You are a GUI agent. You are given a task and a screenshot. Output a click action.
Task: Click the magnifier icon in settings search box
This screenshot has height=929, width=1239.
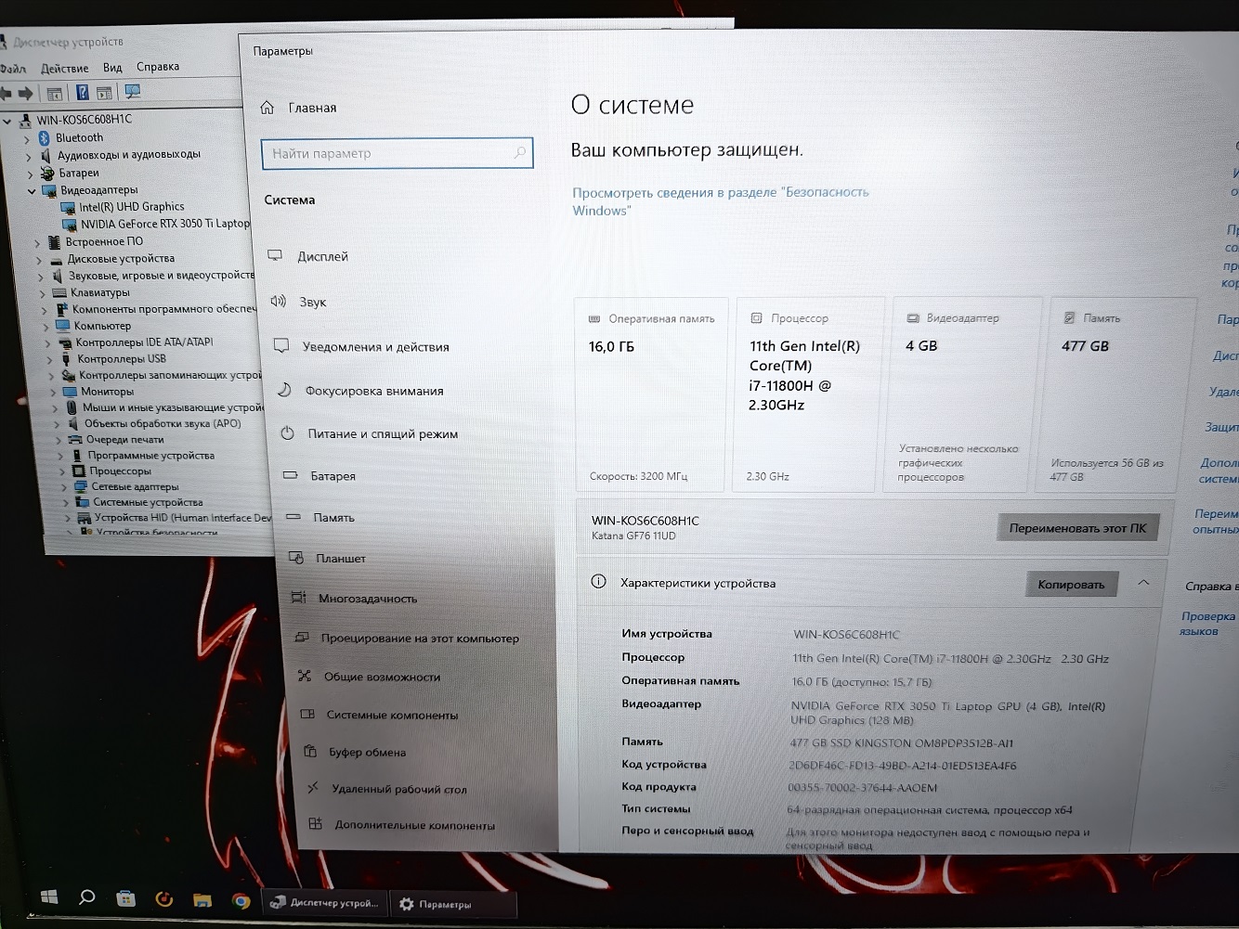pos(519,153)
